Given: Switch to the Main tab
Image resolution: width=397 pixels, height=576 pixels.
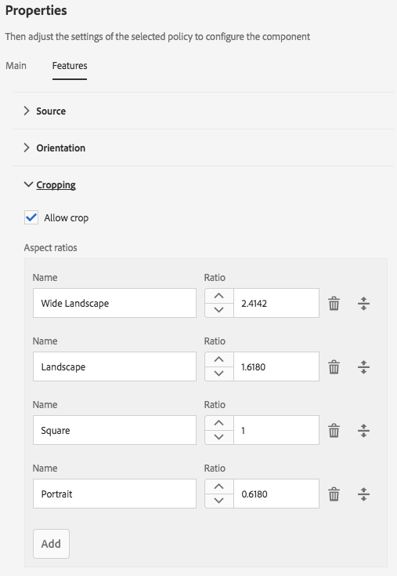Looking at the screenshot, I should point(16,66).
